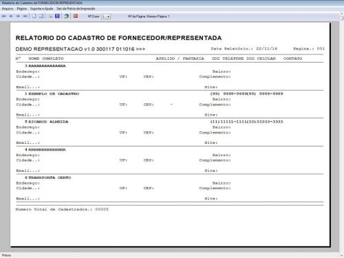Click phone number (11)11111-1111

228,122
